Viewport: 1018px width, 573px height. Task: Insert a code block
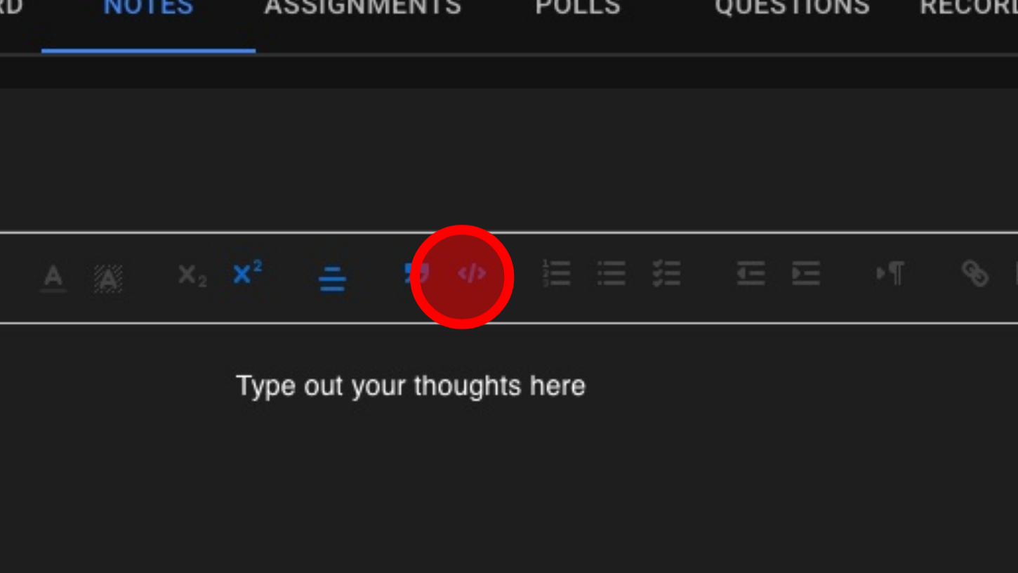click(x=472, y=273)
